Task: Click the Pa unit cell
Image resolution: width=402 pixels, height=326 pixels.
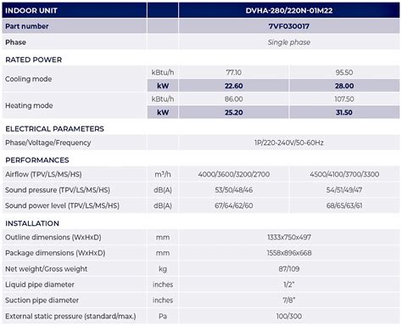Action: pyautogui.click(x=163, y=316)
